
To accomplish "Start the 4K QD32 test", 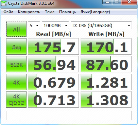I will 16,100.
